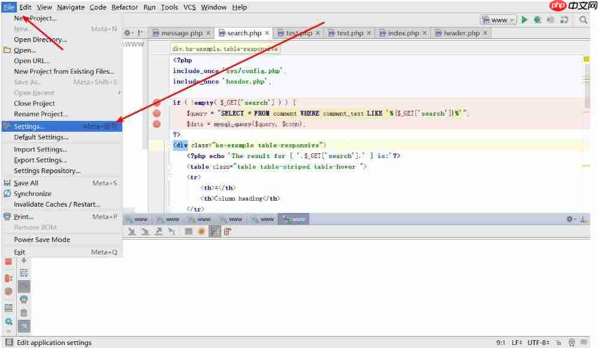
Task: Click the layout icon in the debug sidebar
Action: tap(8, 308)
